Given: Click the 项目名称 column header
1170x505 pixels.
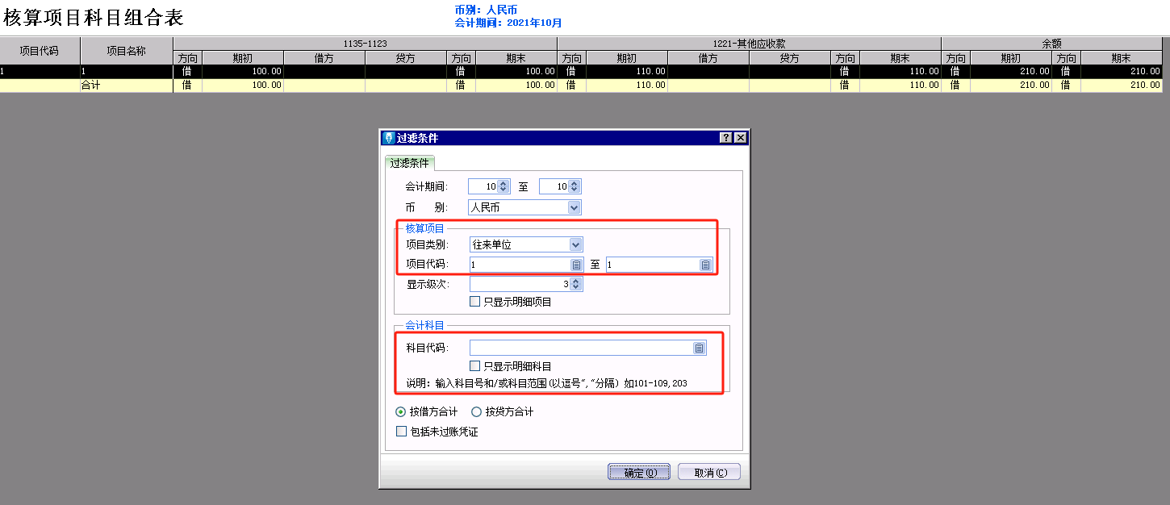Looking at the screenshot, I should pos(127,50).
